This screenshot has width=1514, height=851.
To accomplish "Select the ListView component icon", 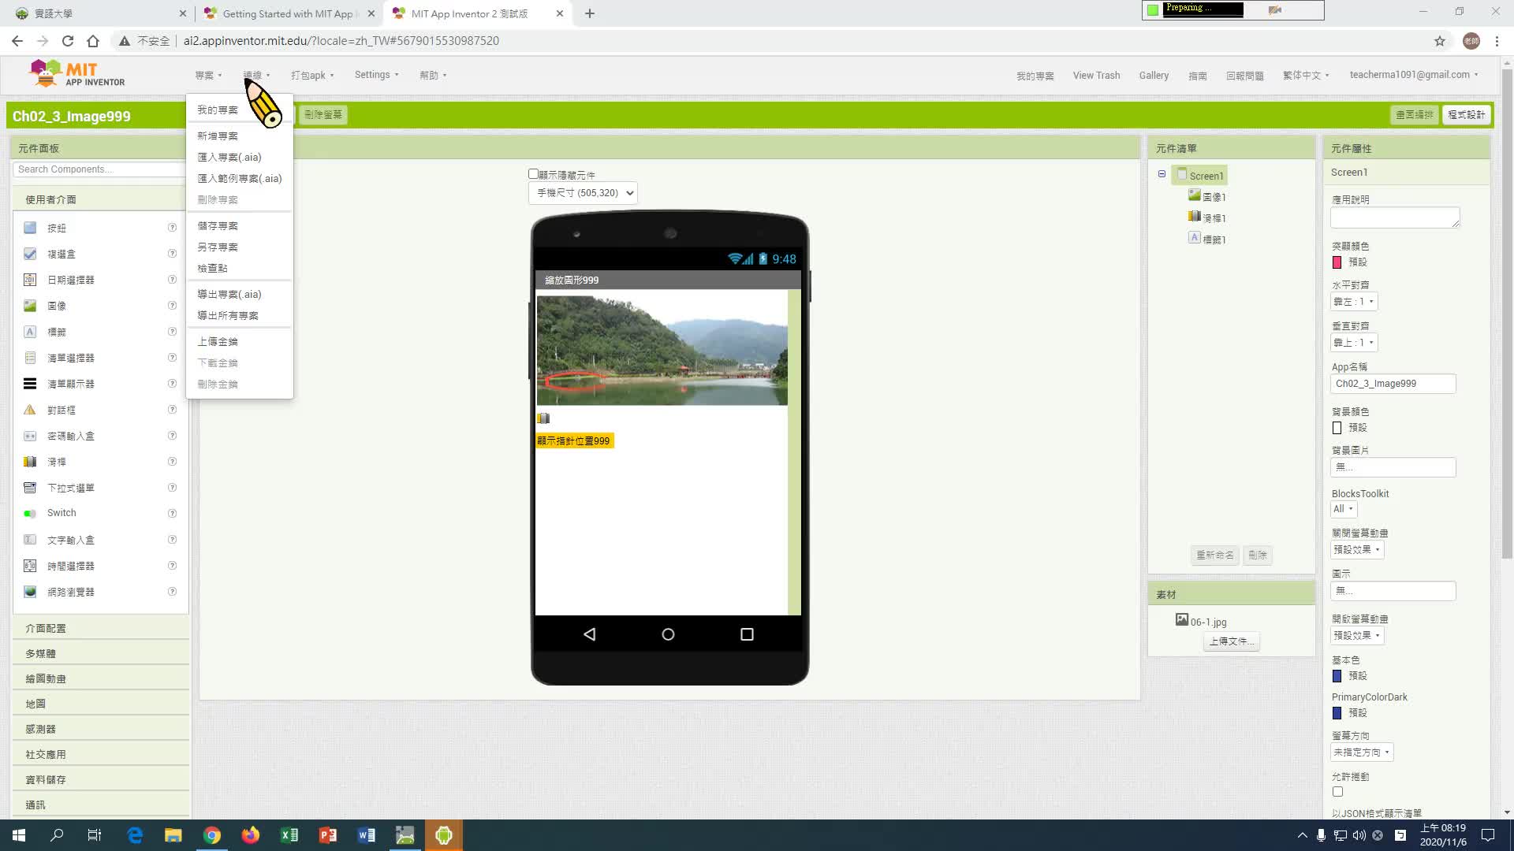I will [x=30, y=384].
